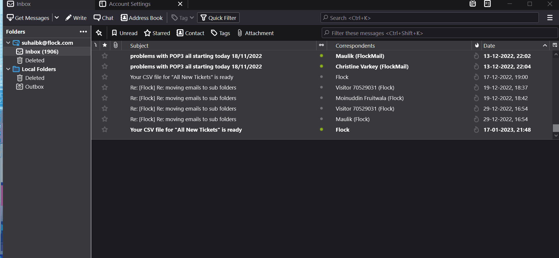Toggle the Unread quick filter
Screen dimensions: 559x258
coord(125,33)
